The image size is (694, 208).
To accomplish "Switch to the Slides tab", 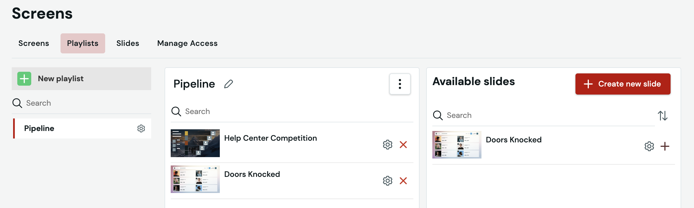I will tap(128, 43).
